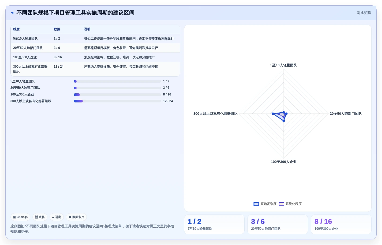This screenshot has height=245, width=382.
Task: Click radar axis label 20至50人跨部门团队
Action: 346,114
